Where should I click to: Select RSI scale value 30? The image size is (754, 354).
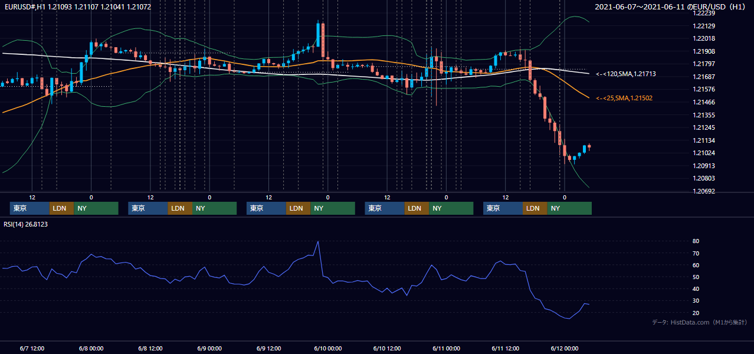click(x=696, y=301)
